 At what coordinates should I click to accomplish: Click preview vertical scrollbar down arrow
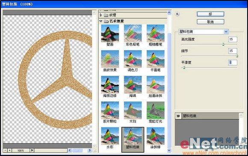94,145
